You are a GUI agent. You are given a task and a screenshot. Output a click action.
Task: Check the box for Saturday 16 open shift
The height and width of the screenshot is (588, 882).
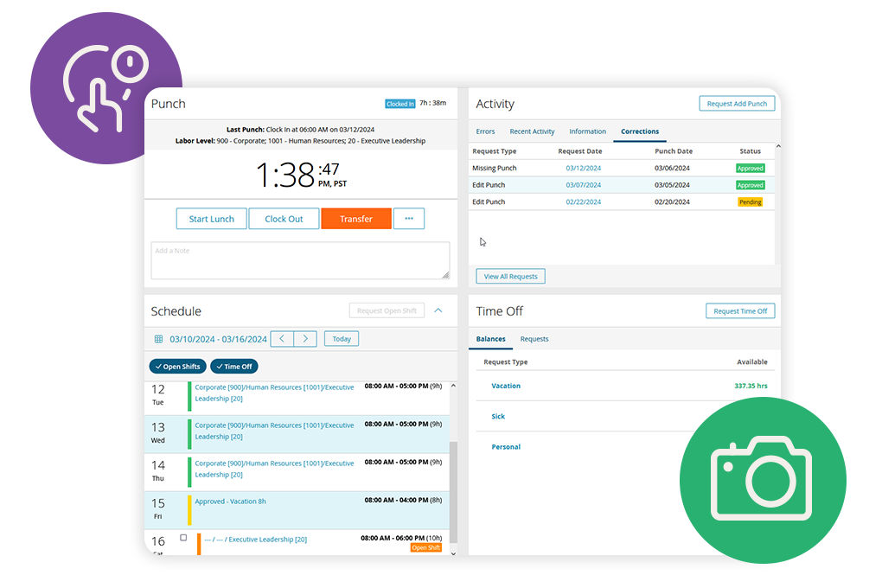[x=183, y=538]
